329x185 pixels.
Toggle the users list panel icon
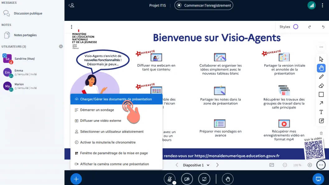click(x=72, y=5)
